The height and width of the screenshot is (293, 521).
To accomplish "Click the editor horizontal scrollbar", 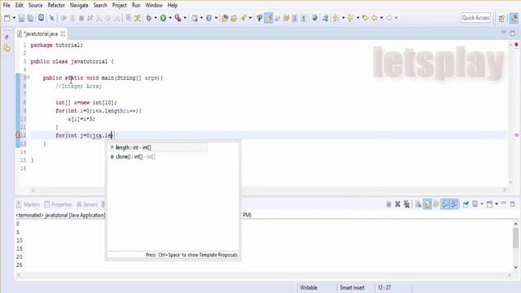I will (269, 190).
